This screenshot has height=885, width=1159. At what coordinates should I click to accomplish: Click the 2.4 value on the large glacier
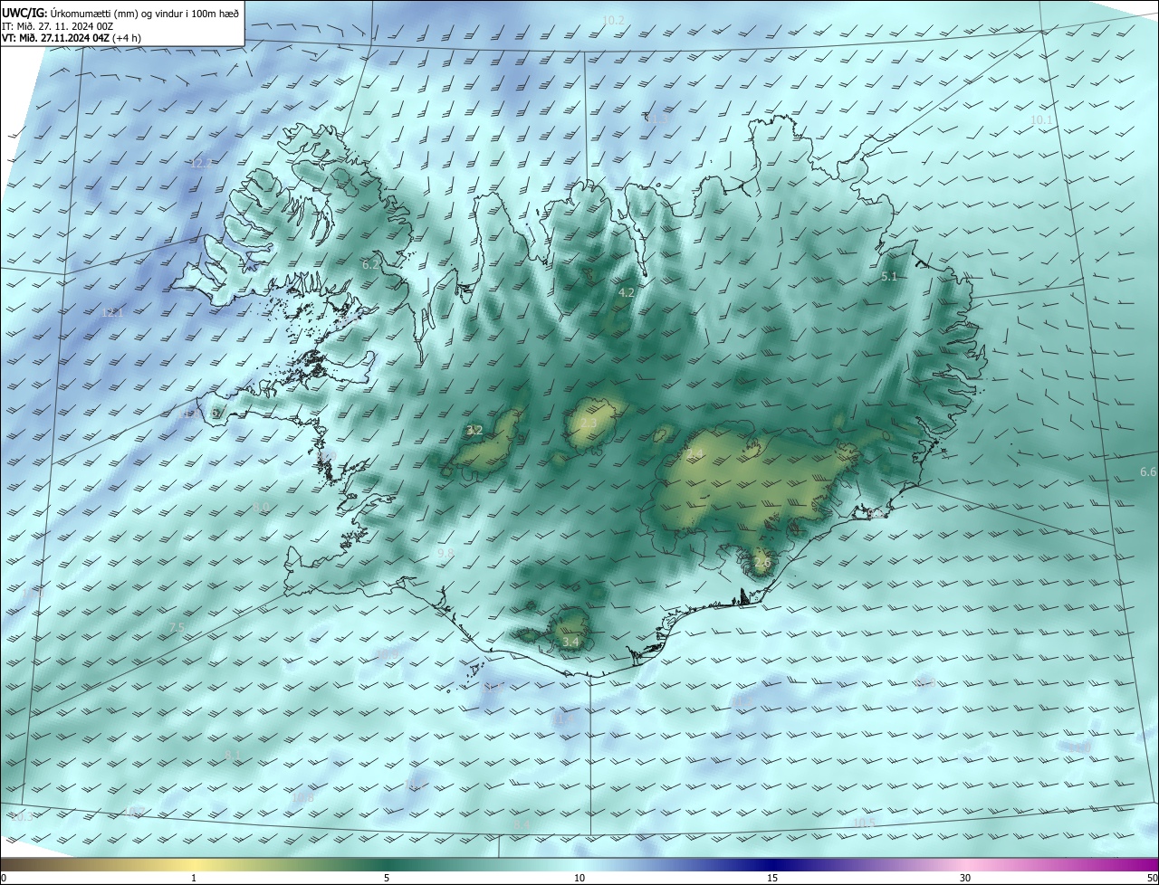(x=694, y=453)
